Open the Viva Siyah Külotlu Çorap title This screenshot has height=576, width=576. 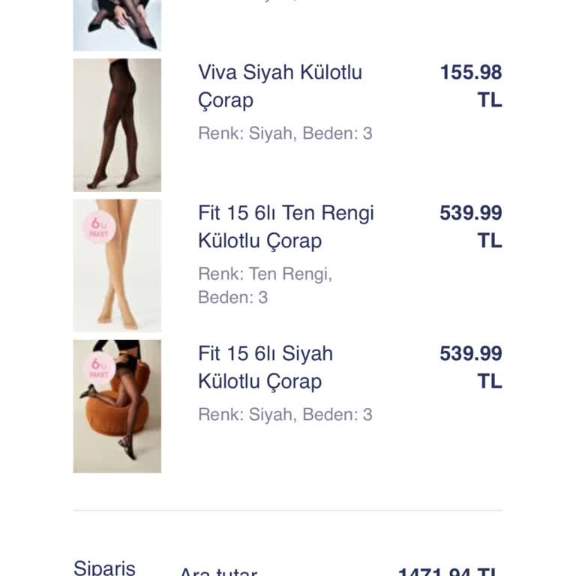280,86
